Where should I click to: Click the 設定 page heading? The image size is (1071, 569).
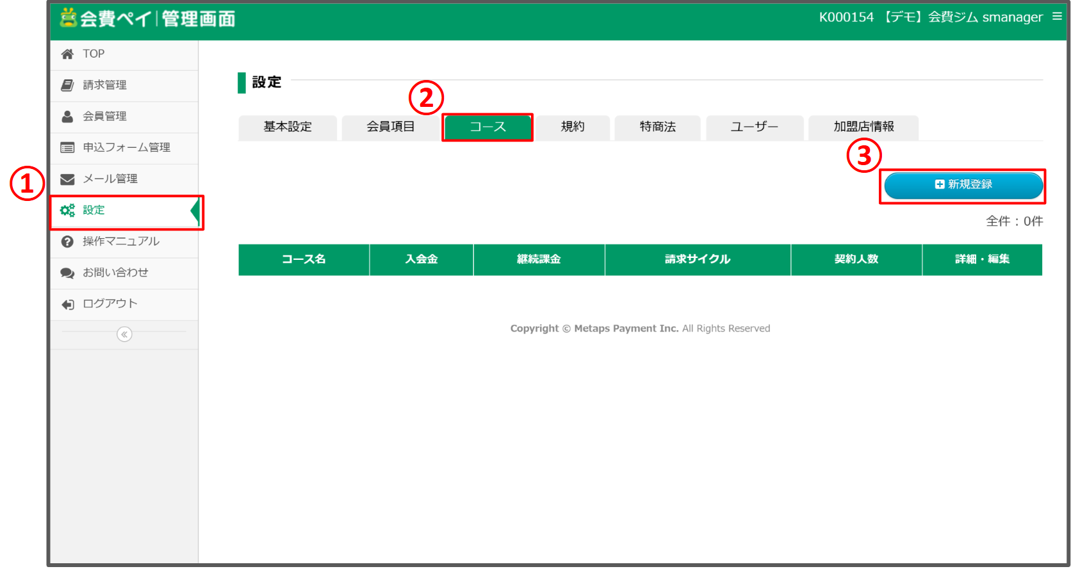pyautogui.click(x=266, y=83)
